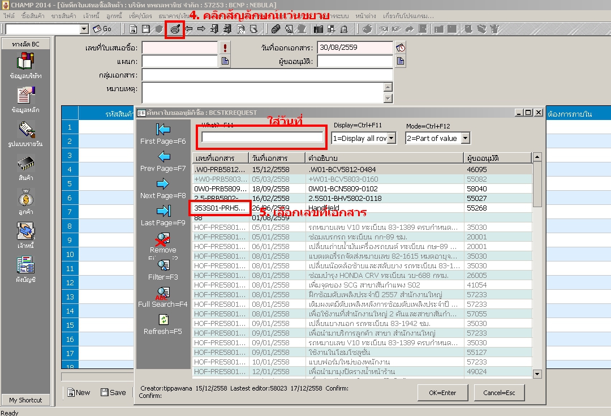Sort by เลขที่เอกสาร column header
The height and width of the screenshot is (416, 611).
coord(221,158)
